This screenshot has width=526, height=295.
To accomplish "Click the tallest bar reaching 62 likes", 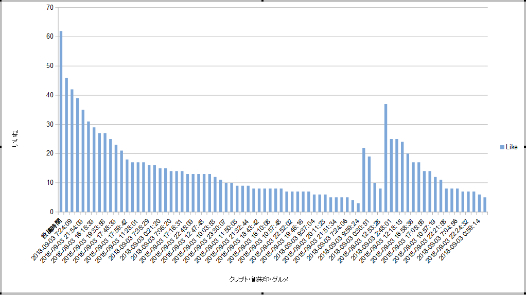I will pos(61,121).
